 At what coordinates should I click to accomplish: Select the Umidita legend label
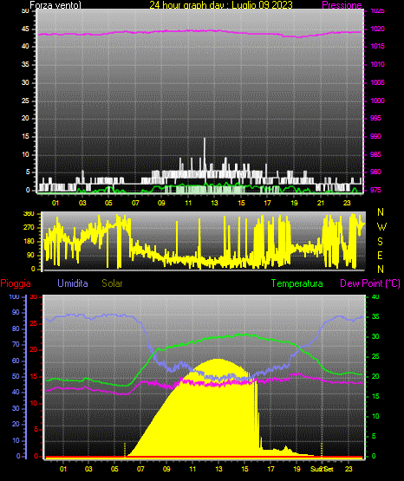tap(73, 283)
